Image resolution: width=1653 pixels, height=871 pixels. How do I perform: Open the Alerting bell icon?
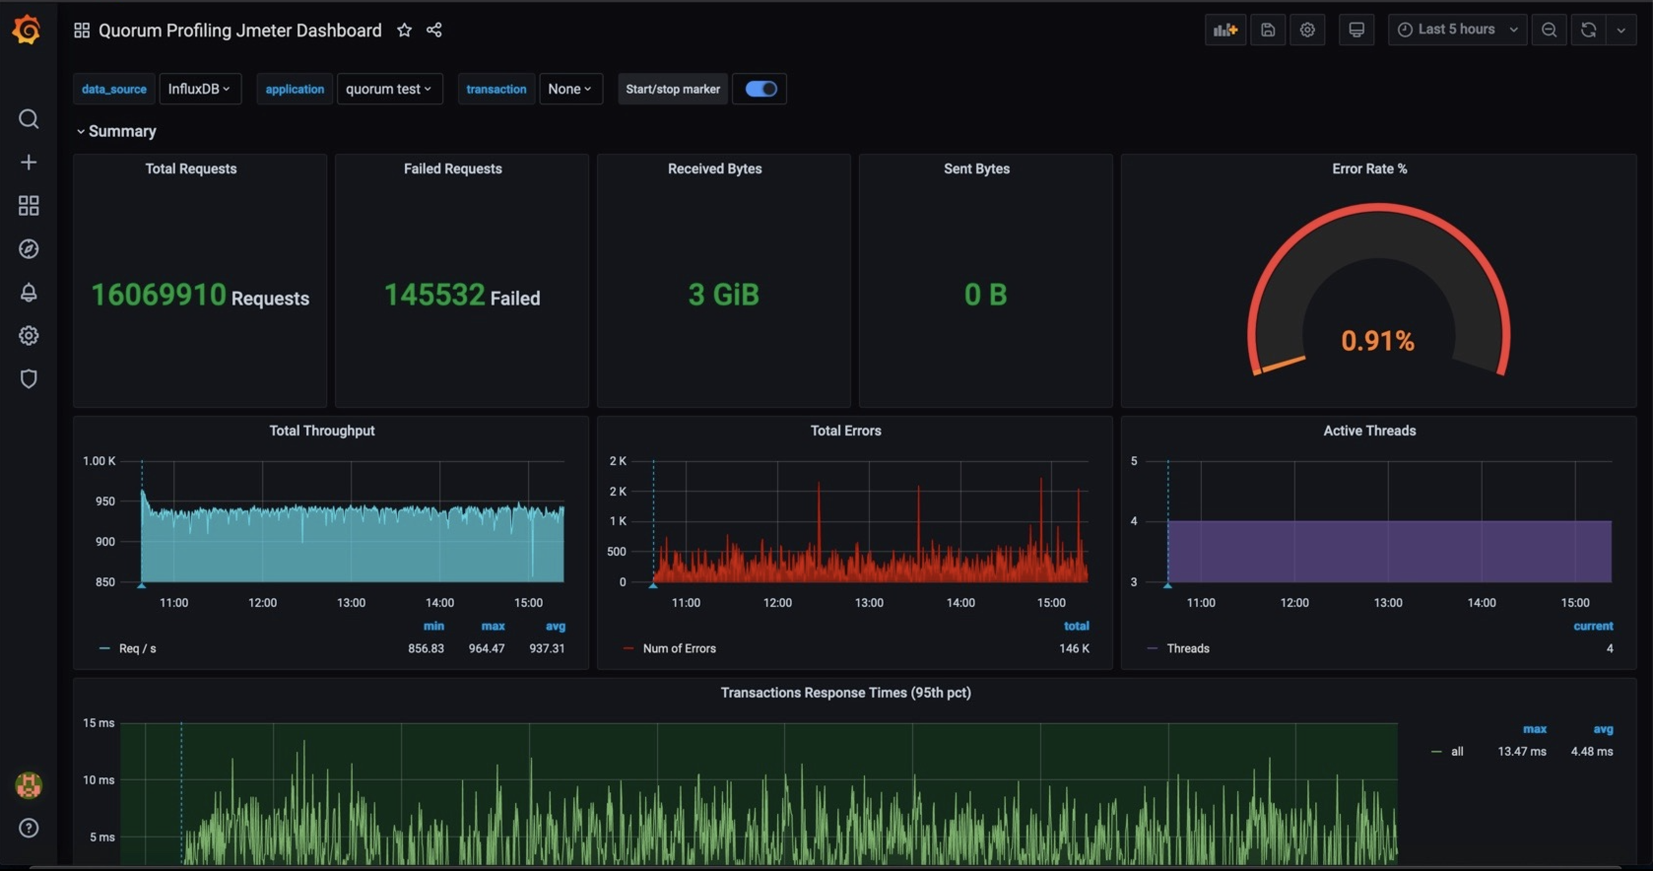click(x=28, y=292)
